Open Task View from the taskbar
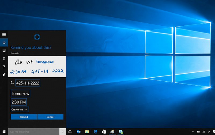Image resolution: width=215 pixels, height=135 pixels. [70, 132]
